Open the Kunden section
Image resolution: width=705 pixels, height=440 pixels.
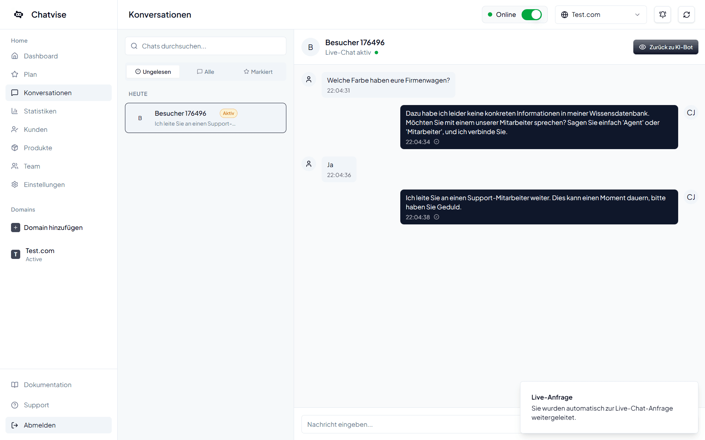point(35,130)
